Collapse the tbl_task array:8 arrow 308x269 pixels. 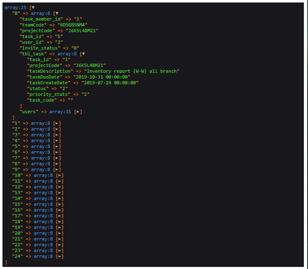[x=83, y=54]
